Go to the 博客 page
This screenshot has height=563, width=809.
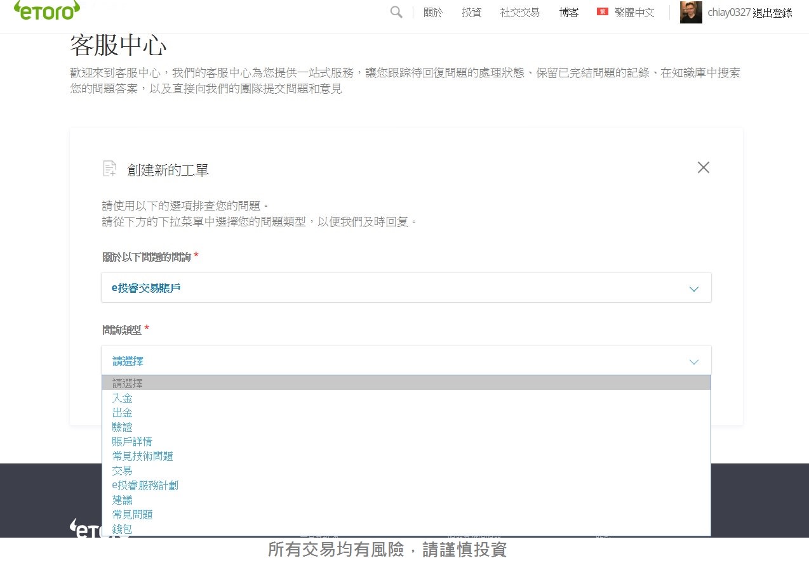tap(569, 12)
